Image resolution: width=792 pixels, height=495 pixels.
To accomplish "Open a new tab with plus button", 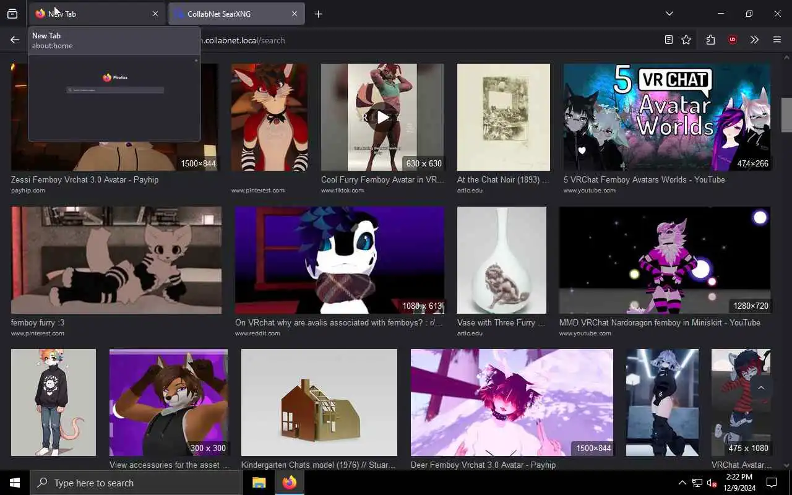I will tap(318, 14).
